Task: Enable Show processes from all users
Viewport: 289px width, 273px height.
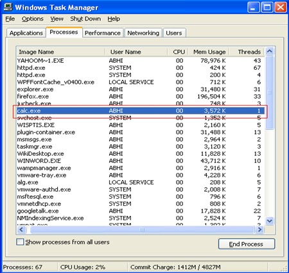Action: [20, 242]
